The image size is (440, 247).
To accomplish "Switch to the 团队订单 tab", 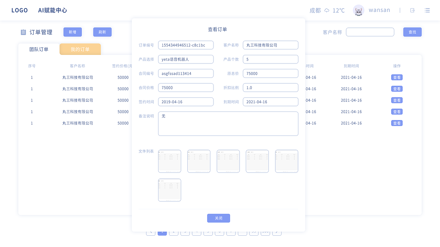I will pyautogui.click(x=38, y=49).
